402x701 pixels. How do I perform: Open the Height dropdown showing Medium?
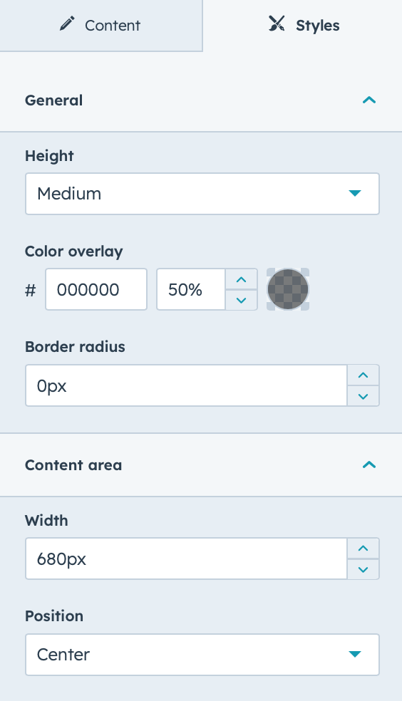(x=202, y=194)
